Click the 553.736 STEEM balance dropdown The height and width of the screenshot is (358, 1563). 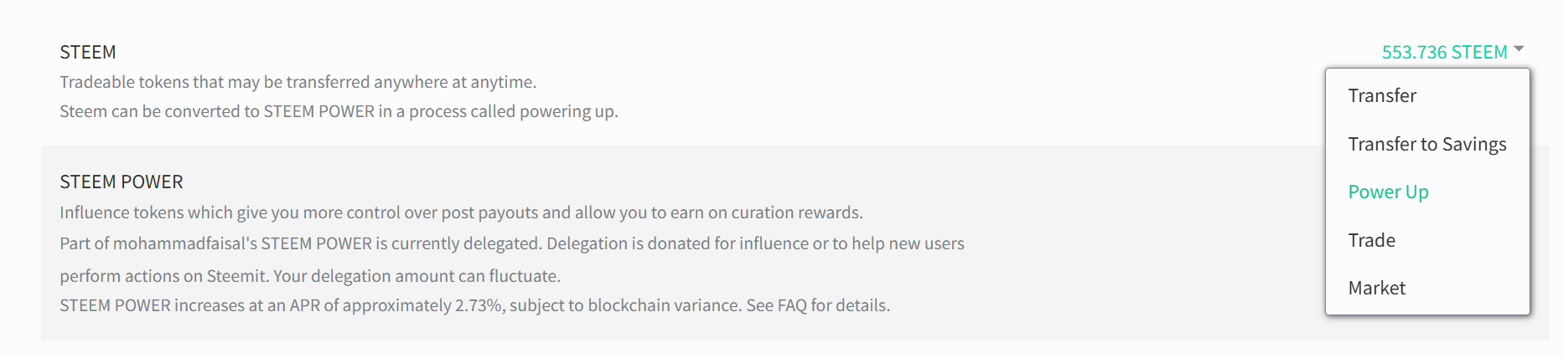[x=1444, y=52]
